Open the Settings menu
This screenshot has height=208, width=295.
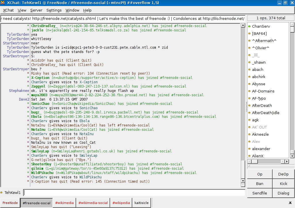pos(54,10)
